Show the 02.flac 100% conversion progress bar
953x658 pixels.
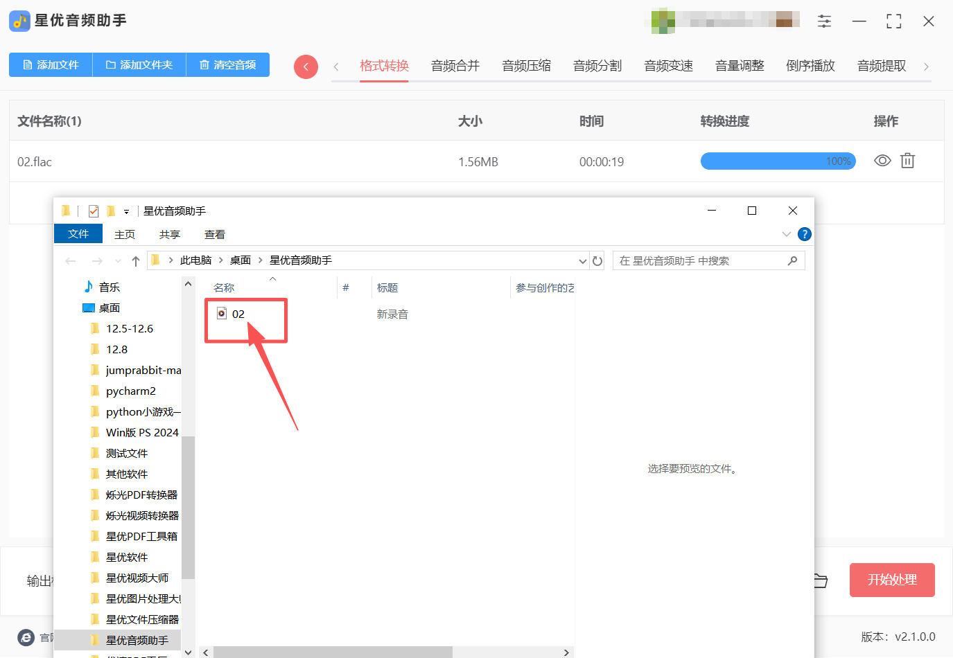778,161
